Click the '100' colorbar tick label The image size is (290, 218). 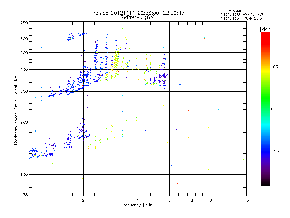274,67
